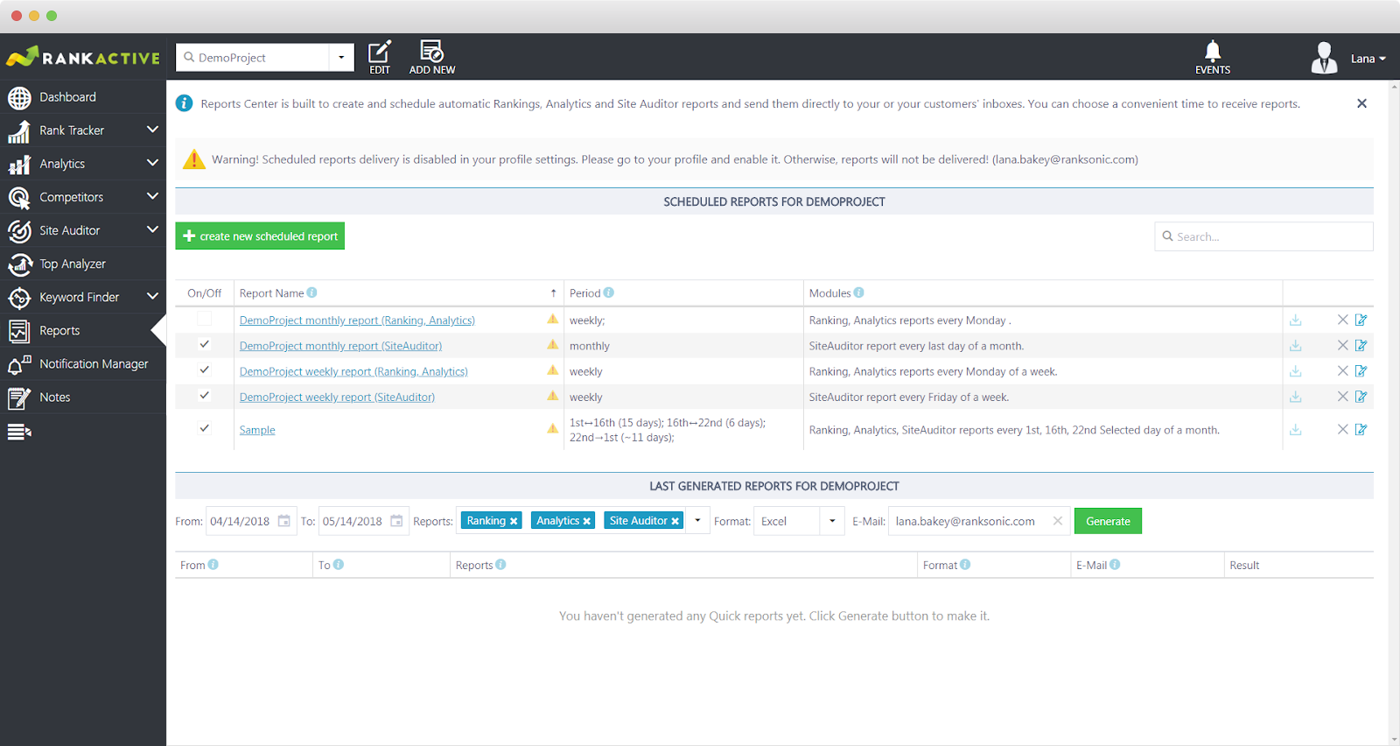Open the To date calendar picker
Viewport: 1400px width, 746px height.
point(396,521)
